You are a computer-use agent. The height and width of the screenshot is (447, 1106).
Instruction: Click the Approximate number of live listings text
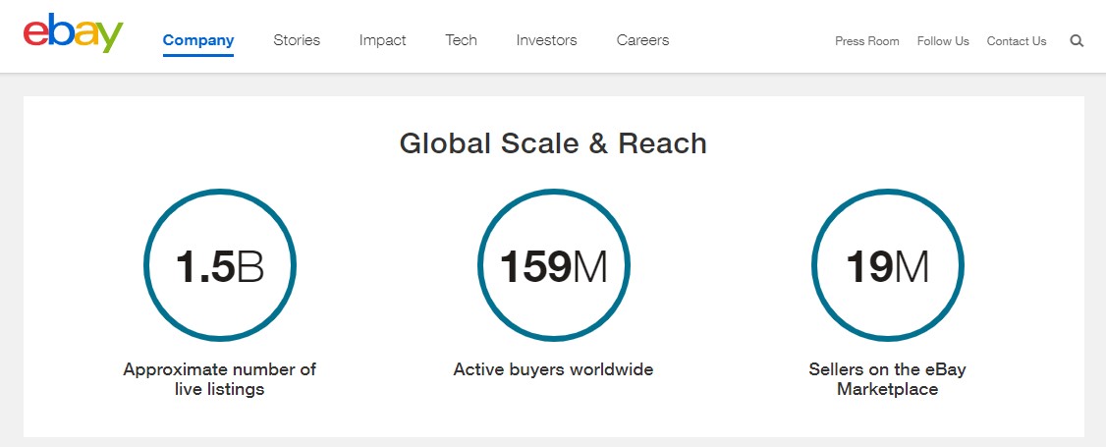[220, 378]
